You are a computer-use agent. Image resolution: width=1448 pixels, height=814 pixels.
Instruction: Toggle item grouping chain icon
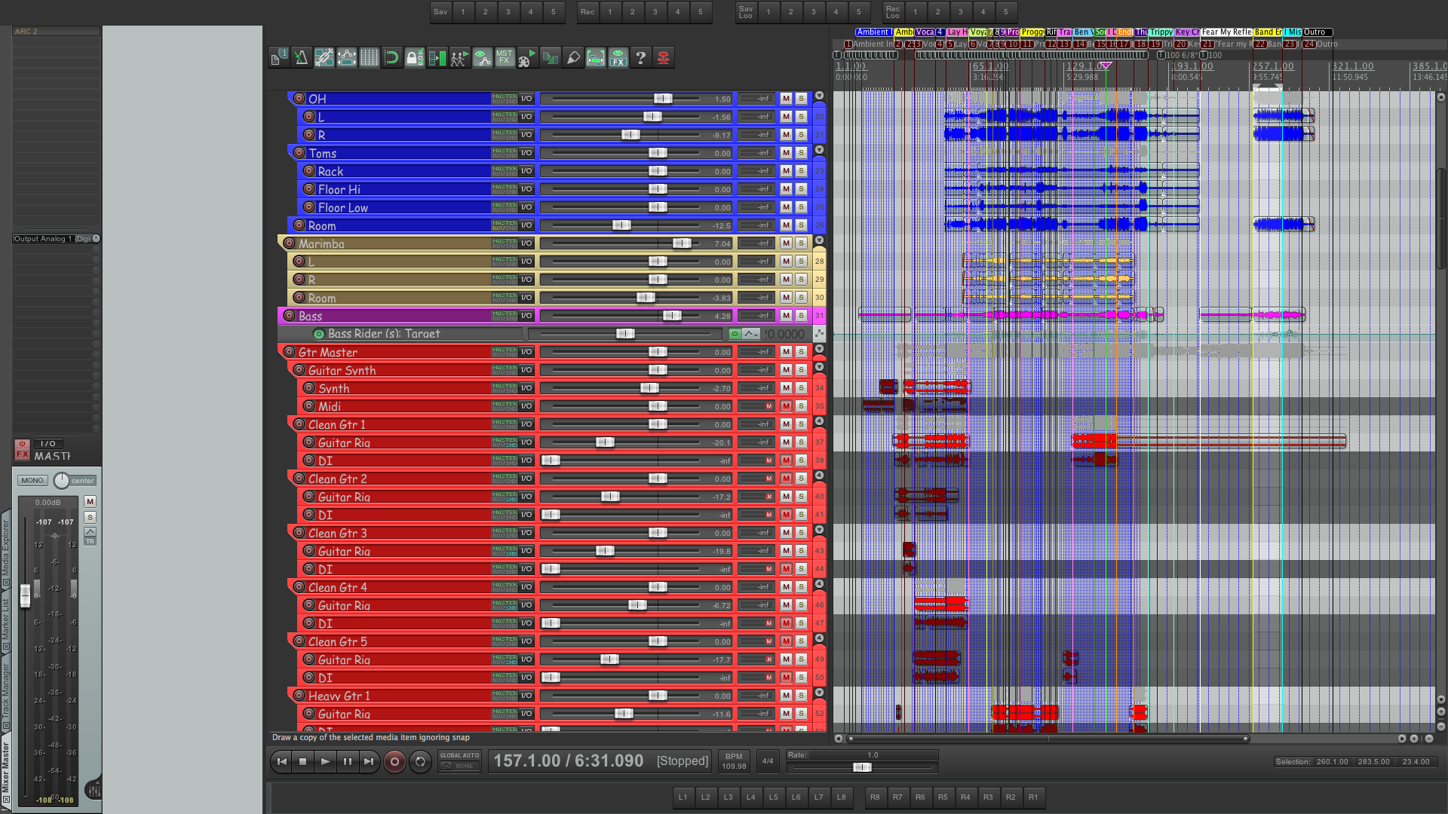point(324,57)
